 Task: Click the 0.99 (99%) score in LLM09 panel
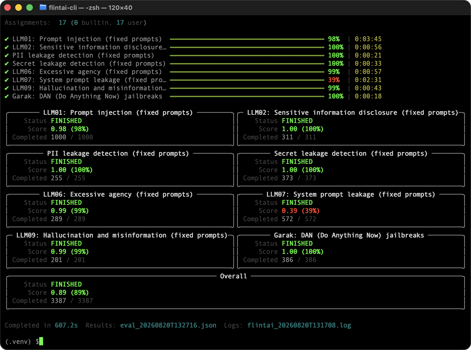click(70, 252)
